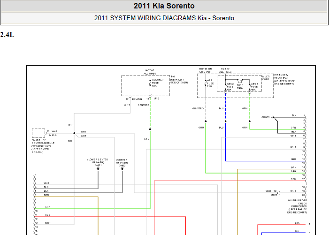Click the 'ALT FUSE 150A' label
Image resolution: width=329 pixels, height=235 pixels.
click(x=240, y=85)
